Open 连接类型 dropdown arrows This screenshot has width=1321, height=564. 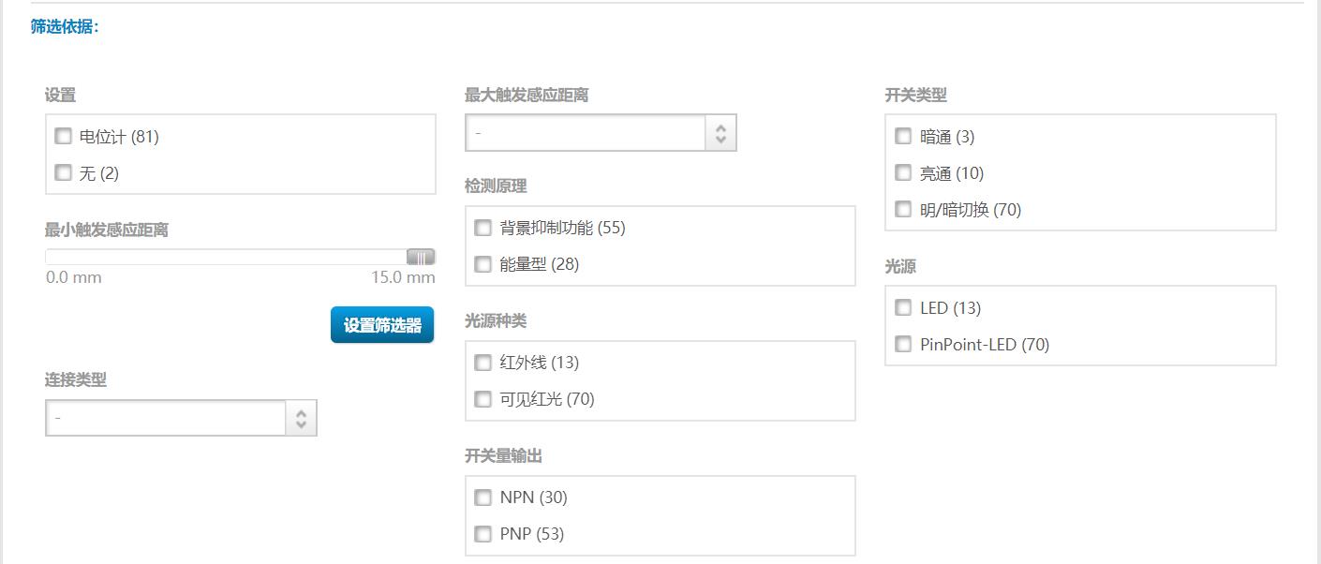point(301,418)
